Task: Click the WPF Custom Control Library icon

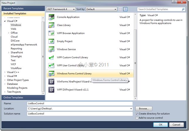Action: coord(51,57)
